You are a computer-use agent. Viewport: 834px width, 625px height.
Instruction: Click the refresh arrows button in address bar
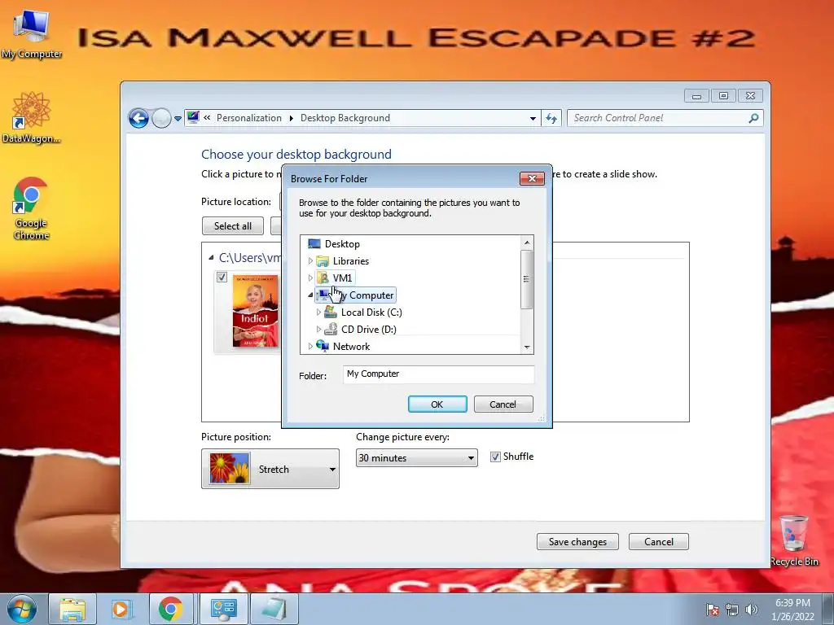551,118
